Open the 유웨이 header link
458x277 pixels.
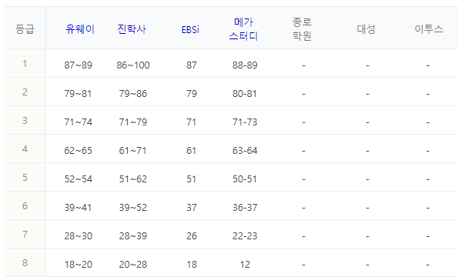click(80, 29)
